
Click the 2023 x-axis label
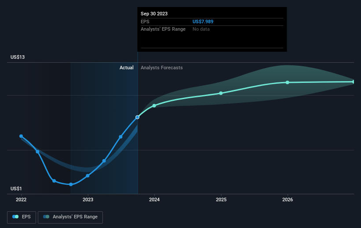click(x=88, y=199)
